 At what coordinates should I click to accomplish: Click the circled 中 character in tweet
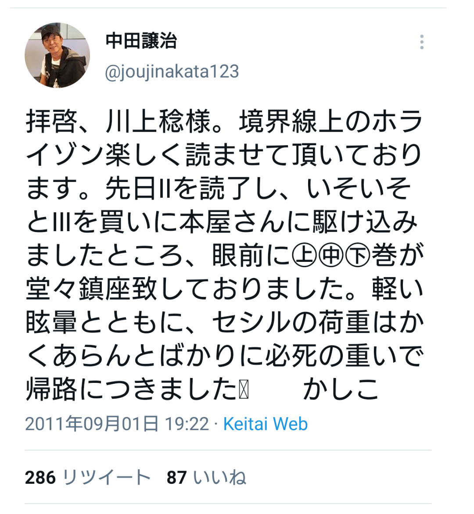pos(330,256)
